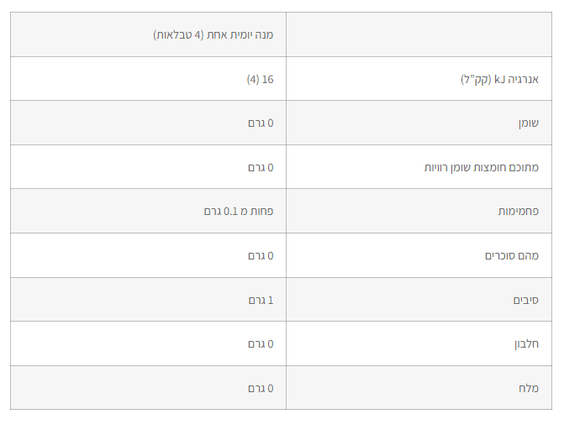
Task: Click the 'פחות מ 0.1 גרם' value
Action: [x=239, y=212]
